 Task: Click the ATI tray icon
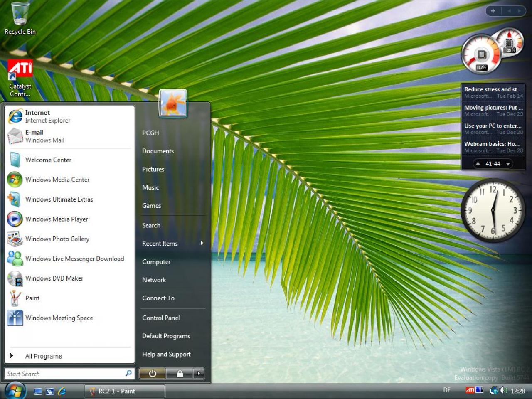click(x=470, y=390)
